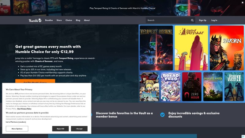Click Get This Month's Games button

pos(35,81)
